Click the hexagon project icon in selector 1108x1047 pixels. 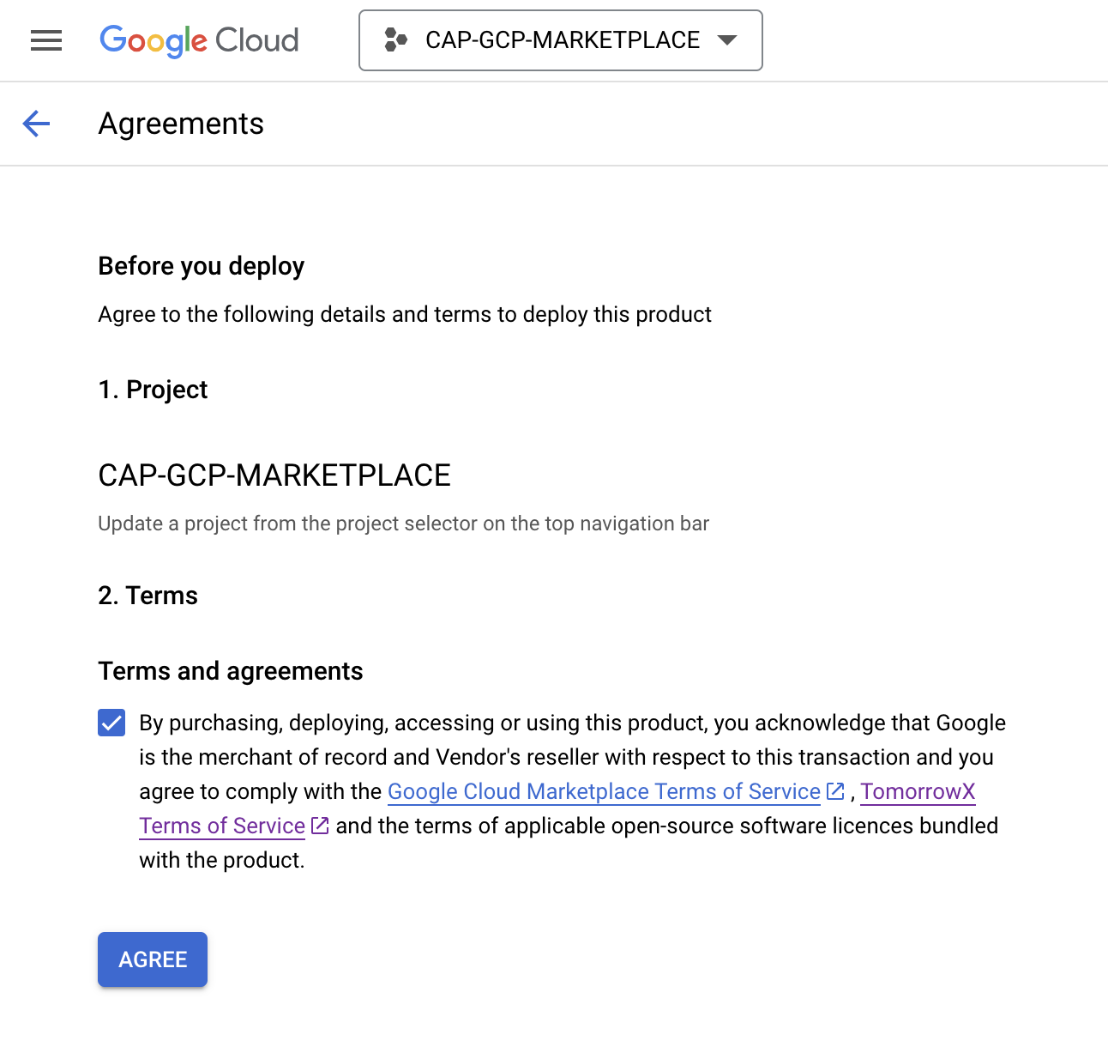(x=395, y=40)
